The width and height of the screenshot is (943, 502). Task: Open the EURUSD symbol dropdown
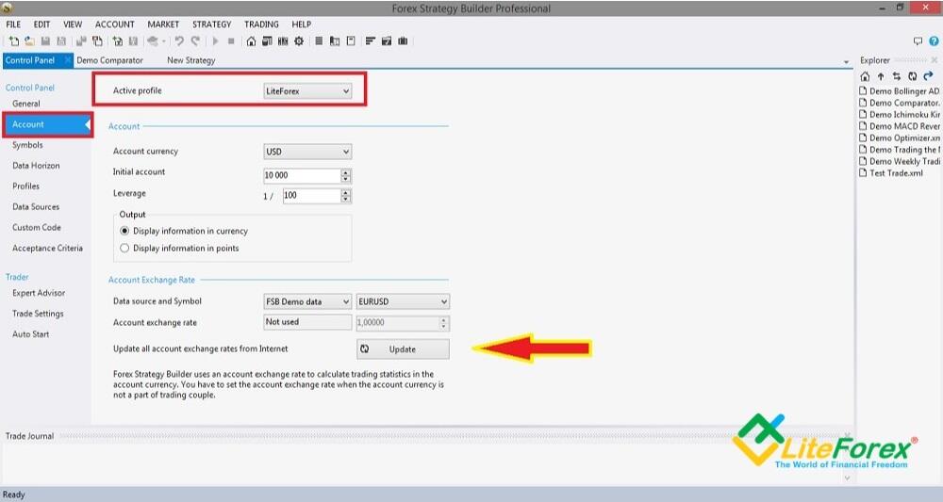click(402, 302)
